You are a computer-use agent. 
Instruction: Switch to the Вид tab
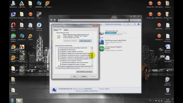point(60,30)
